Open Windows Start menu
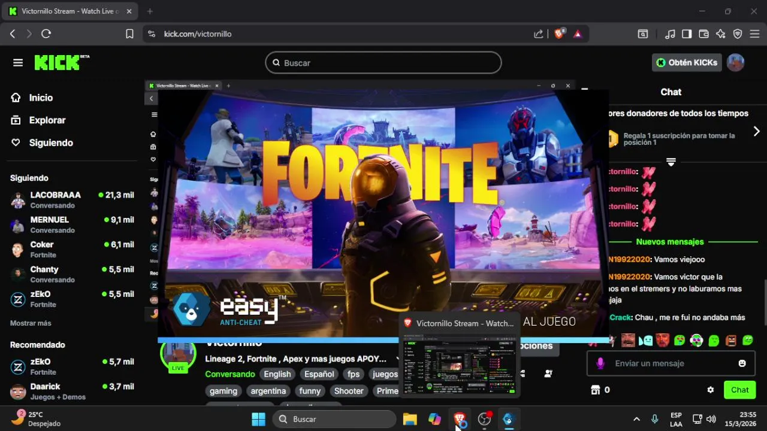 258,419
